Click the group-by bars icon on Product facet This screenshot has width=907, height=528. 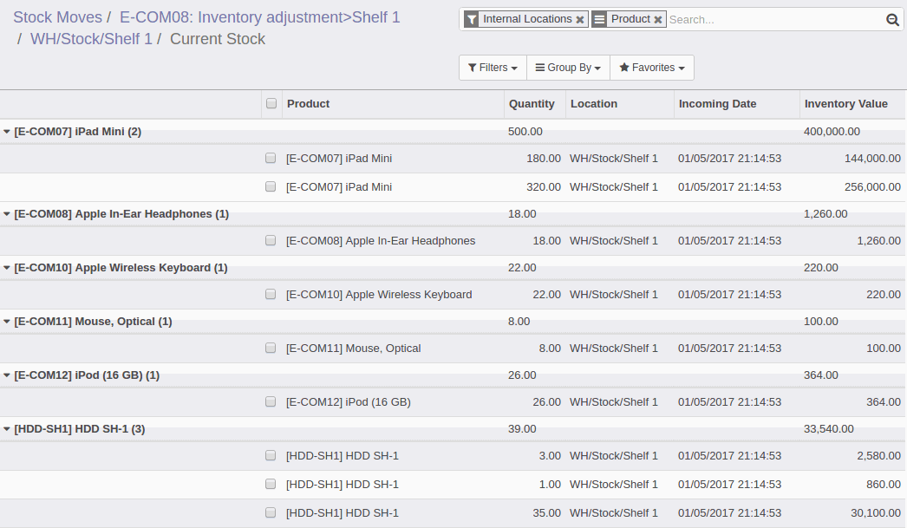pos(600,20)
